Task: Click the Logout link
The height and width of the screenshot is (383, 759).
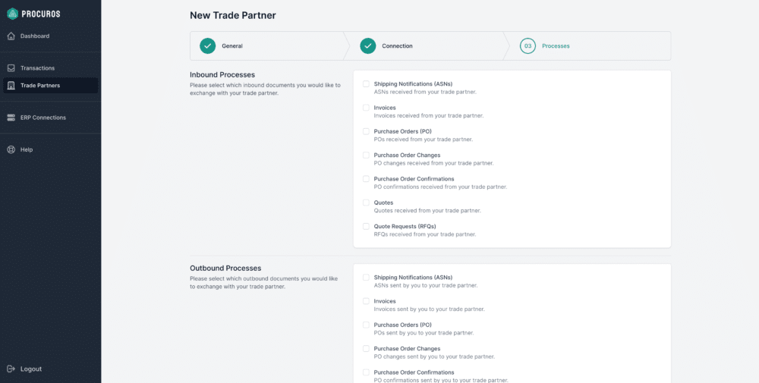Action: pyautogui.click(x=31, y=369)
